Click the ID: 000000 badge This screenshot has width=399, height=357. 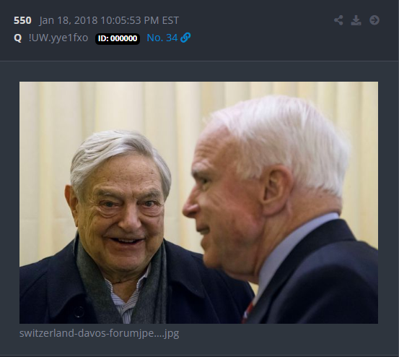click(x=118, y=38)
